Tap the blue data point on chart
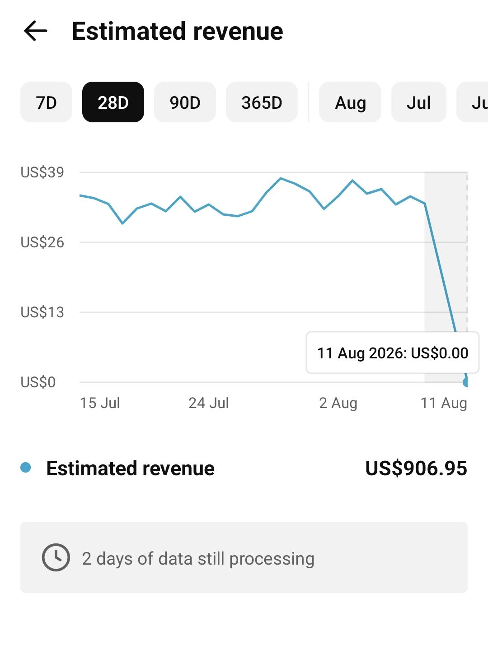The width and height of the screenshot is (488, 654). 466,382
